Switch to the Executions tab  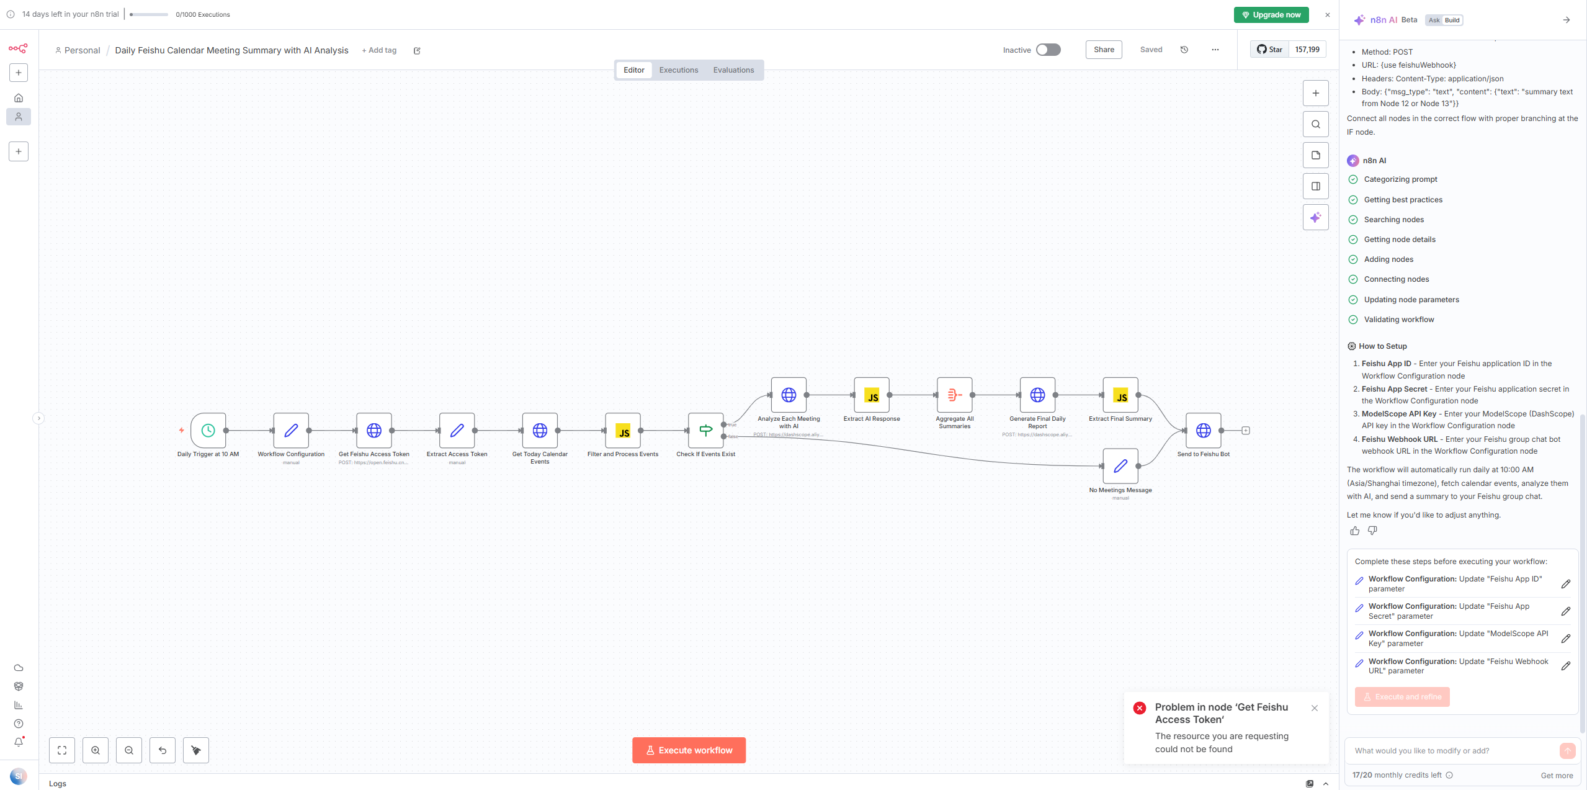(678, 70)
